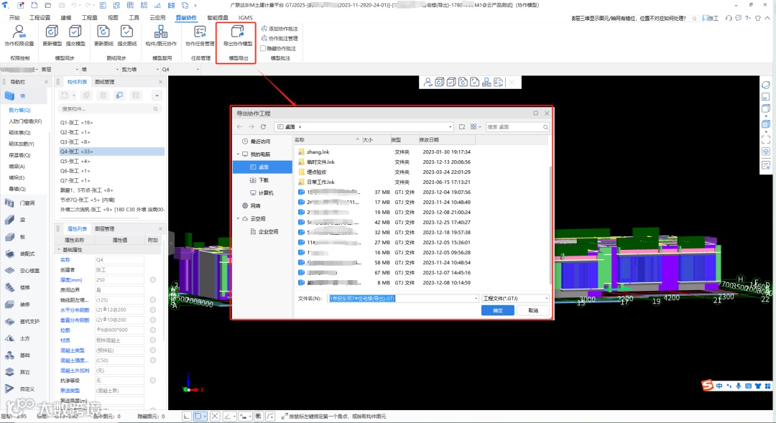Screen dimensions: 776x423
Task: Click the 文件名 input field
Action: (403, 298)
